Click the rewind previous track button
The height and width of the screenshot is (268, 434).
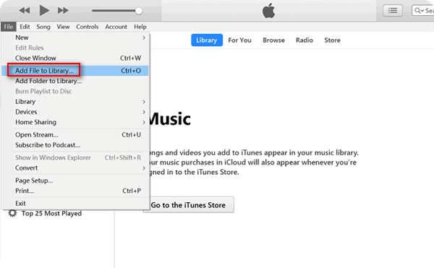click(x=25, y=11)
